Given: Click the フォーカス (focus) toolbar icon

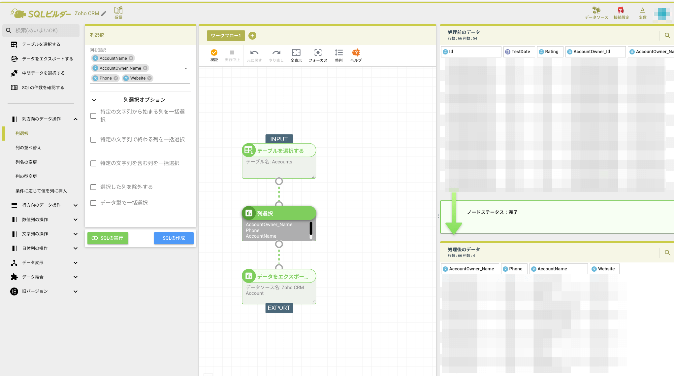Looking at the screenshot, I should (x=318, y=53).
